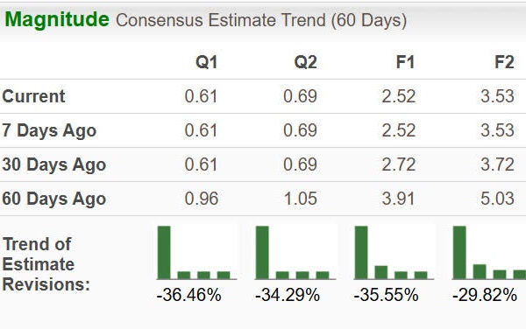
Task: Click the -36.46% revision value
Action: (x=188, y=295)
